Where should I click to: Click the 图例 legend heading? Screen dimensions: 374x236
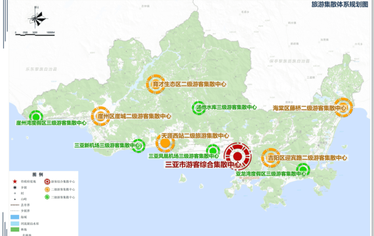[x=37, y=174]
